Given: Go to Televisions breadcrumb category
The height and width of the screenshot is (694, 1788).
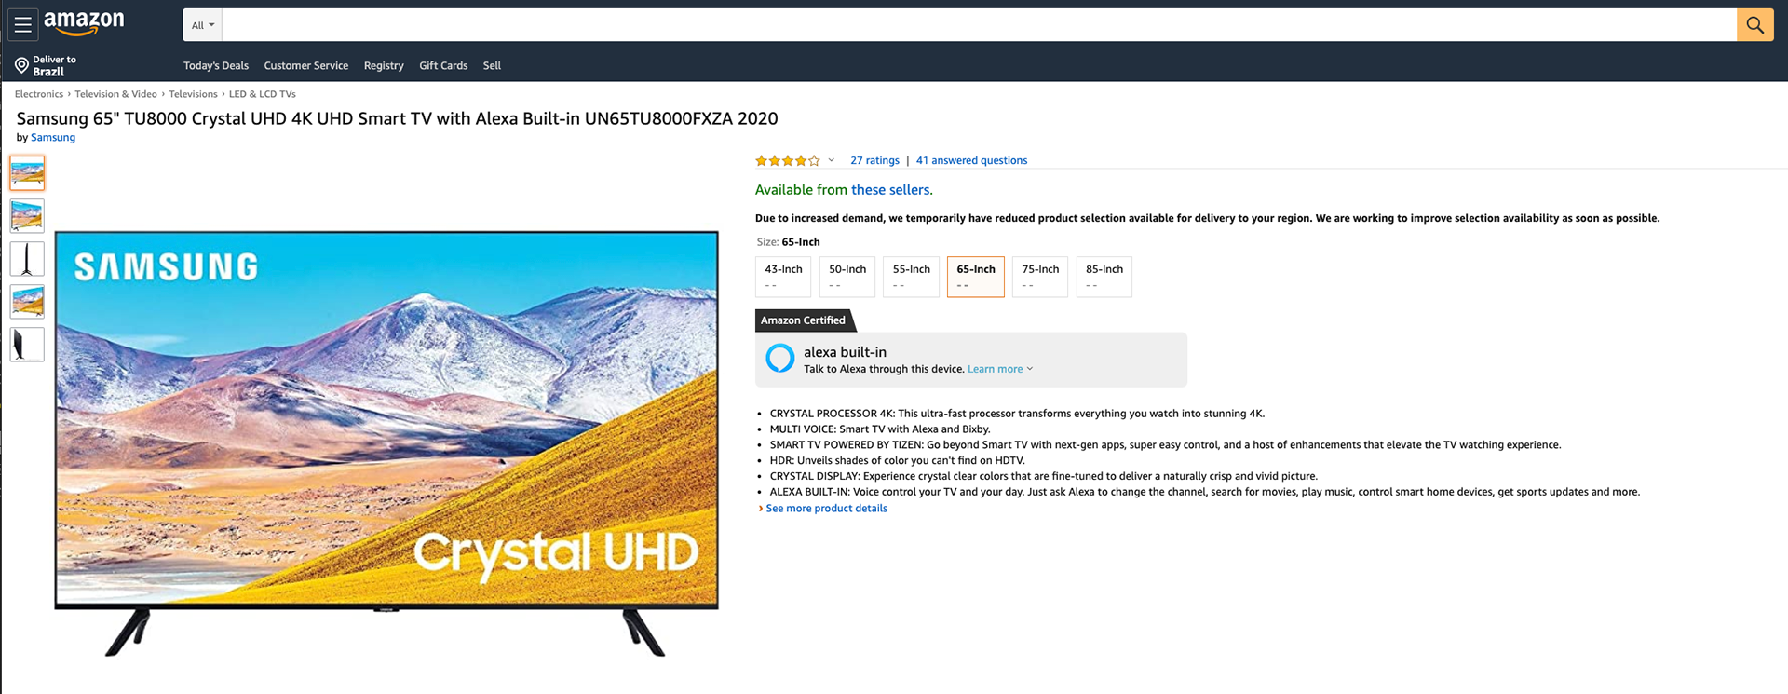Looking at the screenshot, I should pyautogui.click(x=193, y=94).
